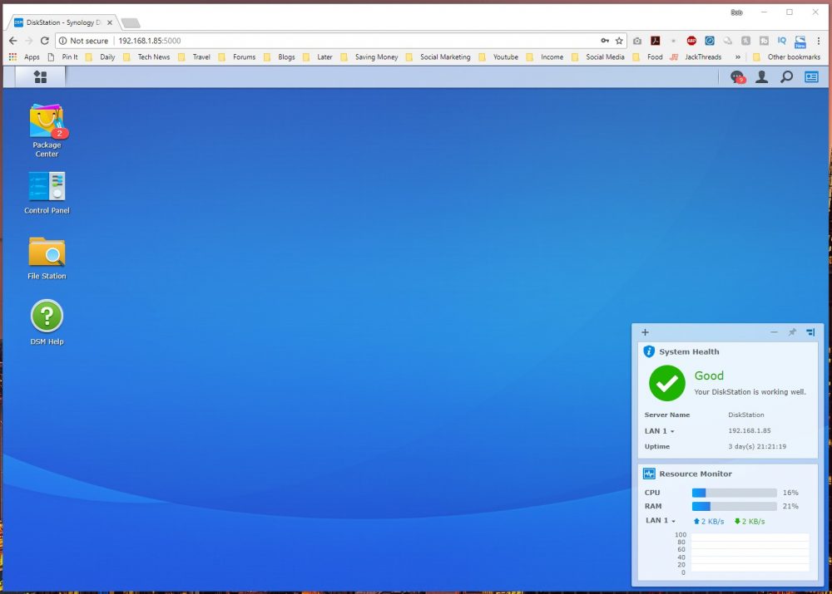
Task: Click the camera extension icon
Action: (x=637, y=41)
